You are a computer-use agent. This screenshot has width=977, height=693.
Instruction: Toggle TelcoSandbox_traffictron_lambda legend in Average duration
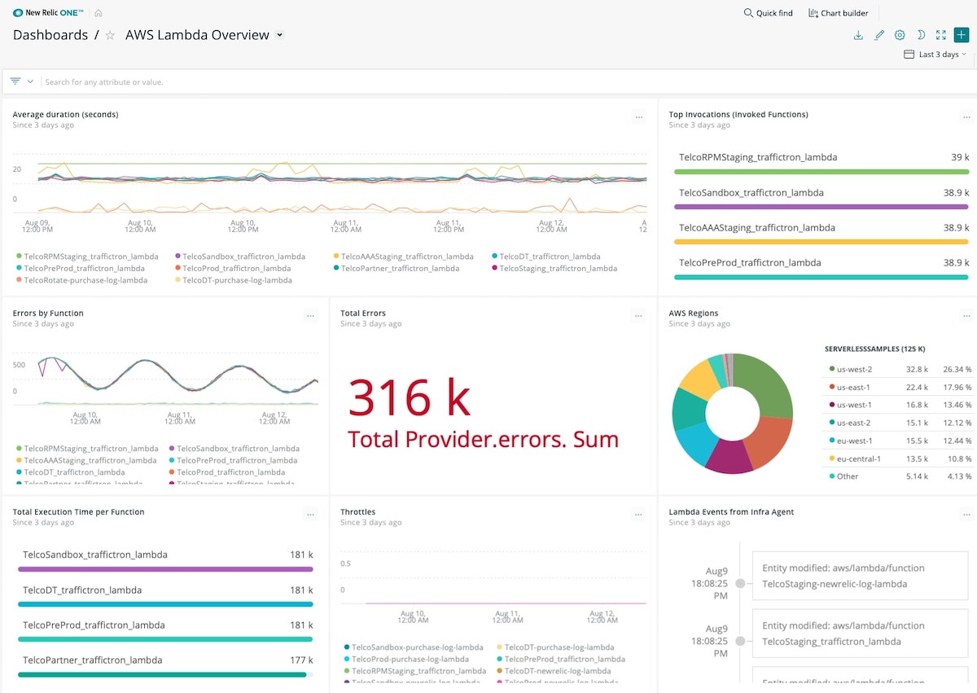[x=240, y=257]
